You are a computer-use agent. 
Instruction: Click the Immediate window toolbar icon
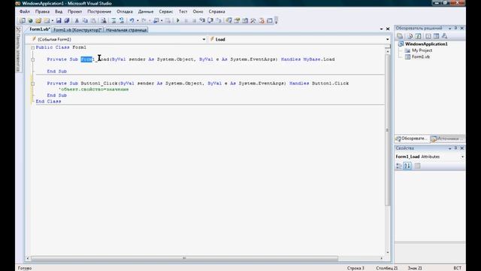(x=270, y=20)
